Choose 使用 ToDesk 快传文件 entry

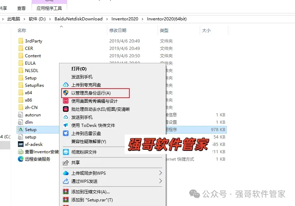(93, 125)
